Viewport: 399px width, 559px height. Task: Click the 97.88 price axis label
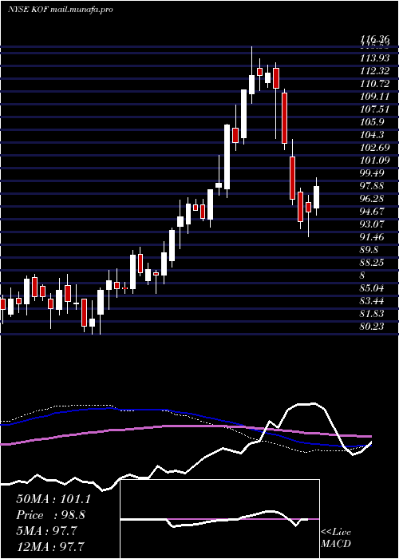(373, 186)
